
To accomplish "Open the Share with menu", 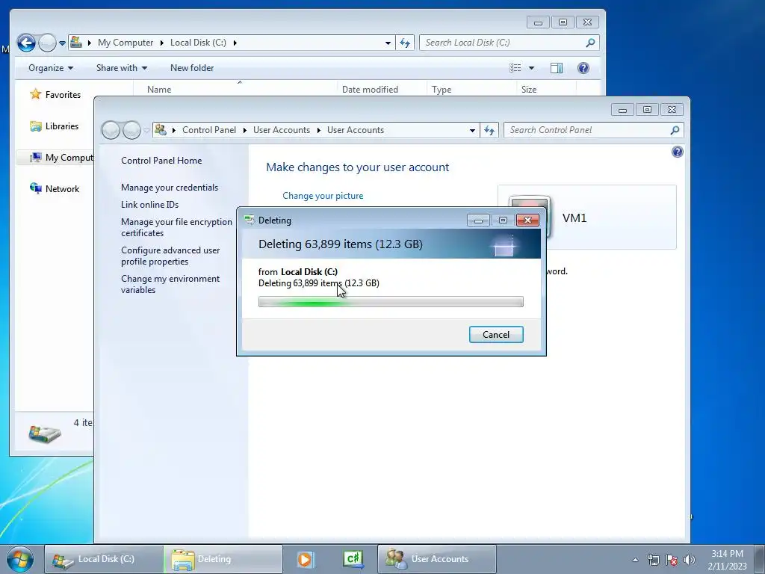I will tap(122, 68).
